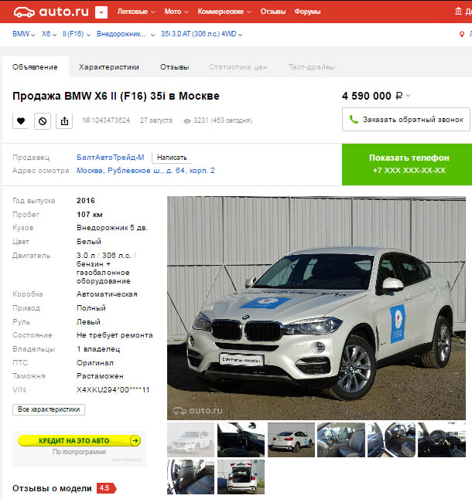Click the share listing icon
The height and width of the screenshot is (499, 472).
coord(64,121)
